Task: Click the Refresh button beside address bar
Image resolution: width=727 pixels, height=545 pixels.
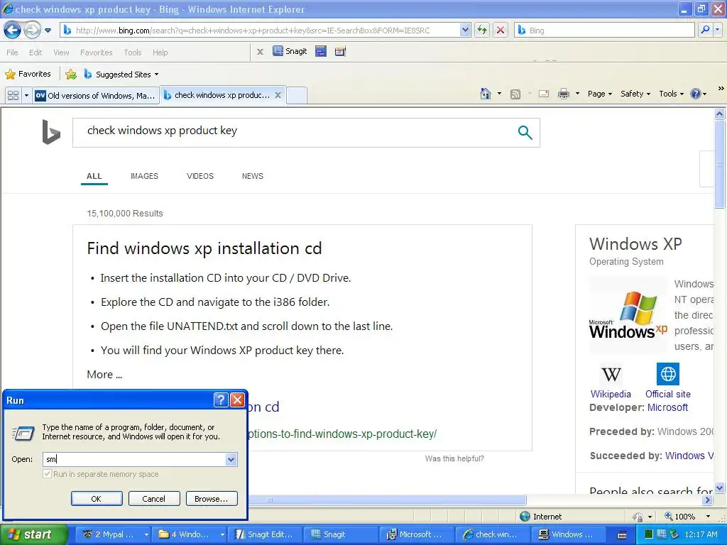Action: coord(482,30)
